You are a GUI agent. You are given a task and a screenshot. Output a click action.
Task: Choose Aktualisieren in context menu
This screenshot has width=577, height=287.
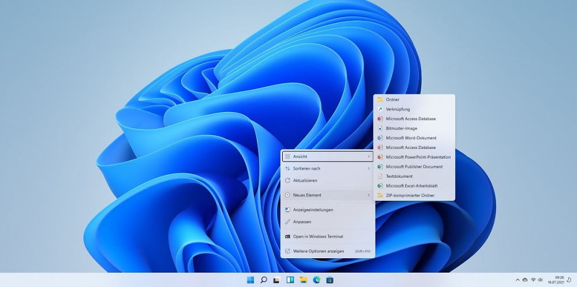328,181
